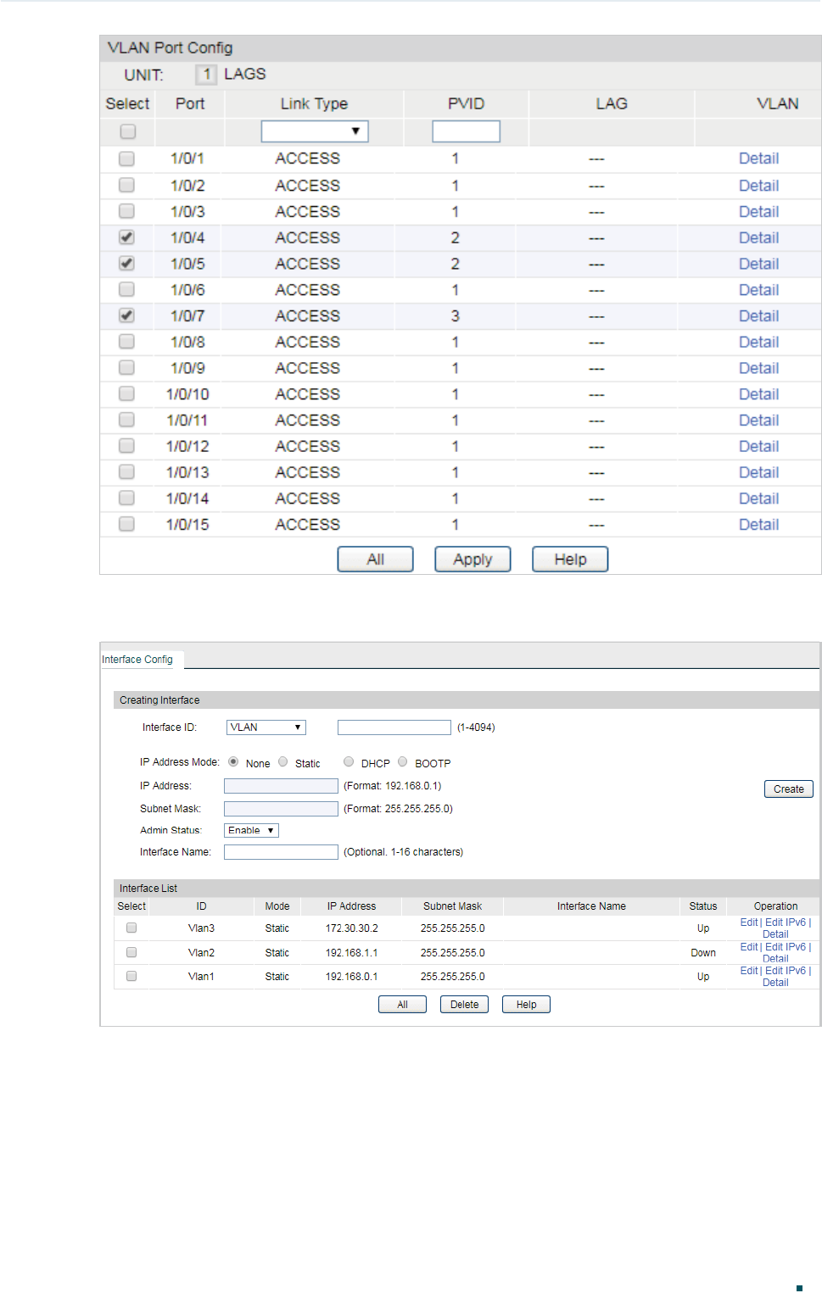Click All under the Interface List
This screenshot has width=822, height=1293.
pyautogui.click(x=402, y=1005)
